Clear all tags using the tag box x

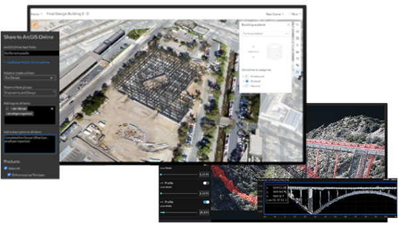coord(52,108)
